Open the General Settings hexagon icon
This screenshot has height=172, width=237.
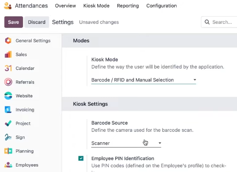click(x=8, y=41)
